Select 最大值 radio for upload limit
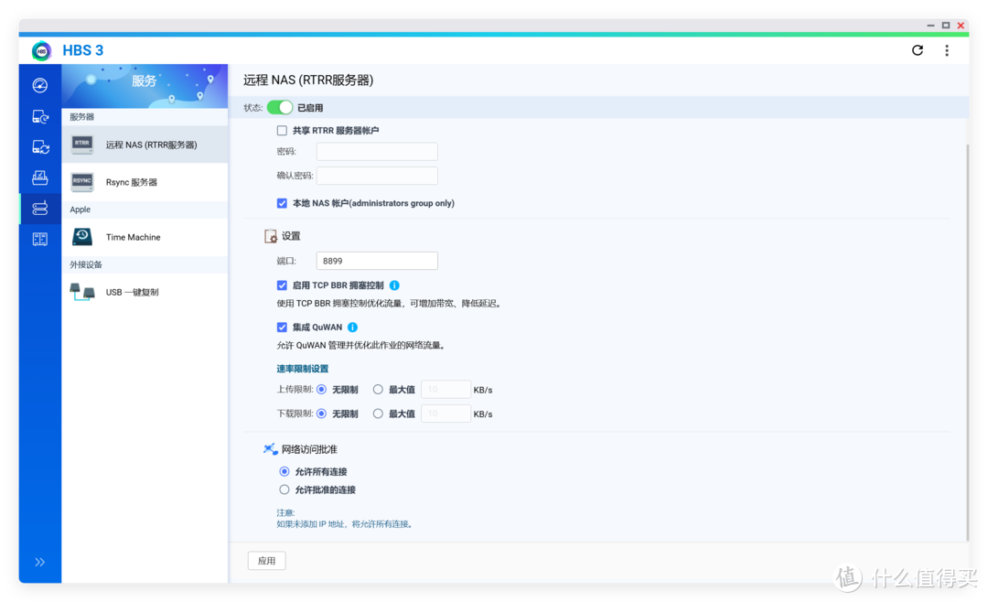The image size is (988, 602). [378, 390]
